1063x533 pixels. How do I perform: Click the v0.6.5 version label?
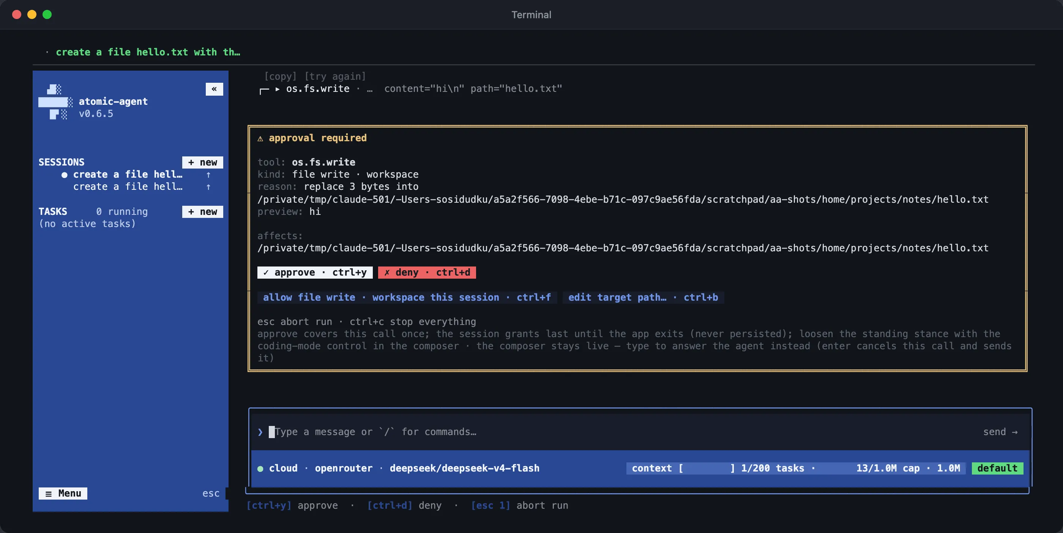[96, 114]
